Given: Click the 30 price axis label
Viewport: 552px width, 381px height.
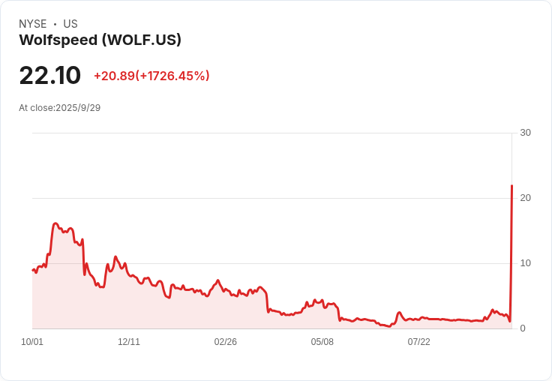Looking at the screenshot, I should [525, 133].
